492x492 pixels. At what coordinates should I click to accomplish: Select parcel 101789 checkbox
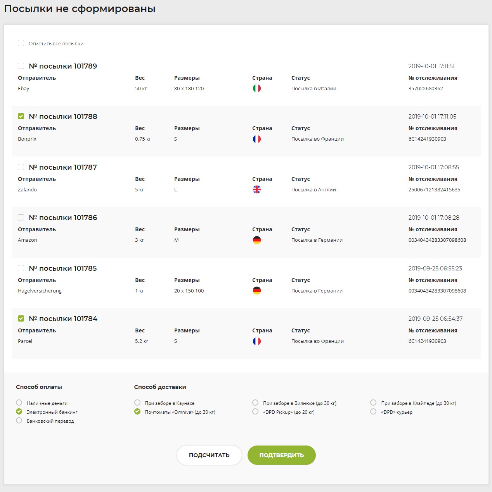(x=21, y=66)
